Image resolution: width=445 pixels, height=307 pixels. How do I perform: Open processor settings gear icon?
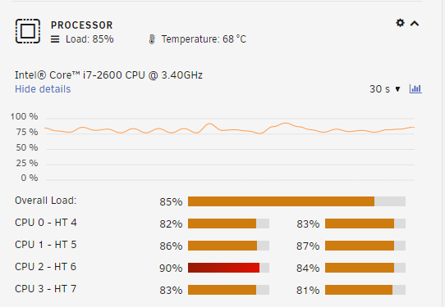[x=400, y=23]
